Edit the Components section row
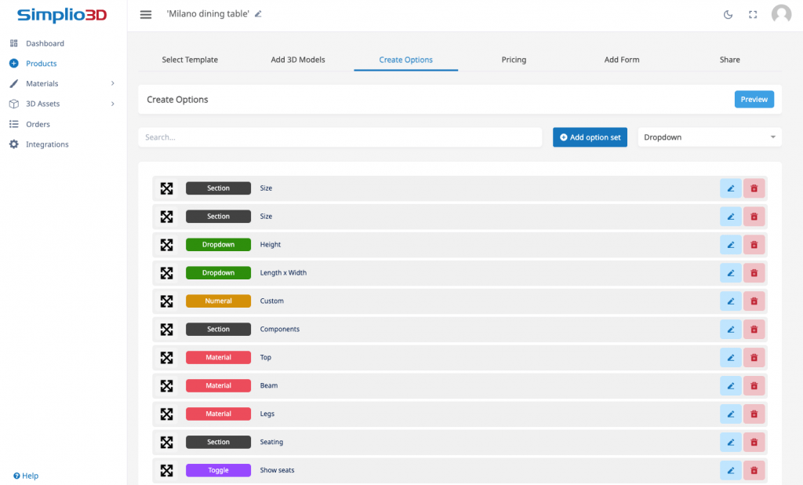This screenshot has width=803, height=485. [730, 330]
